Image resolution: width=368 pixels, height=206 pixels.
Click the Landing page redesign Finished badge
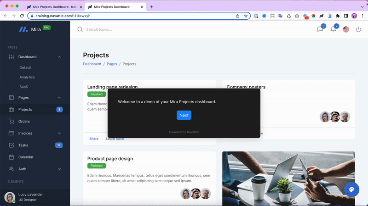97,94
